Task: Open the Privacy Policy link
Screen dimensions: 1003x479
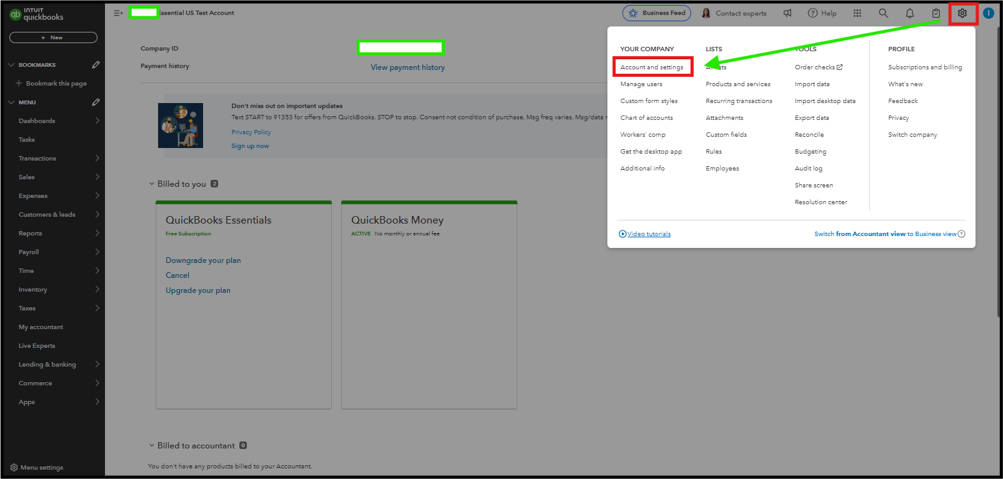Action: [x=251, y=132]
